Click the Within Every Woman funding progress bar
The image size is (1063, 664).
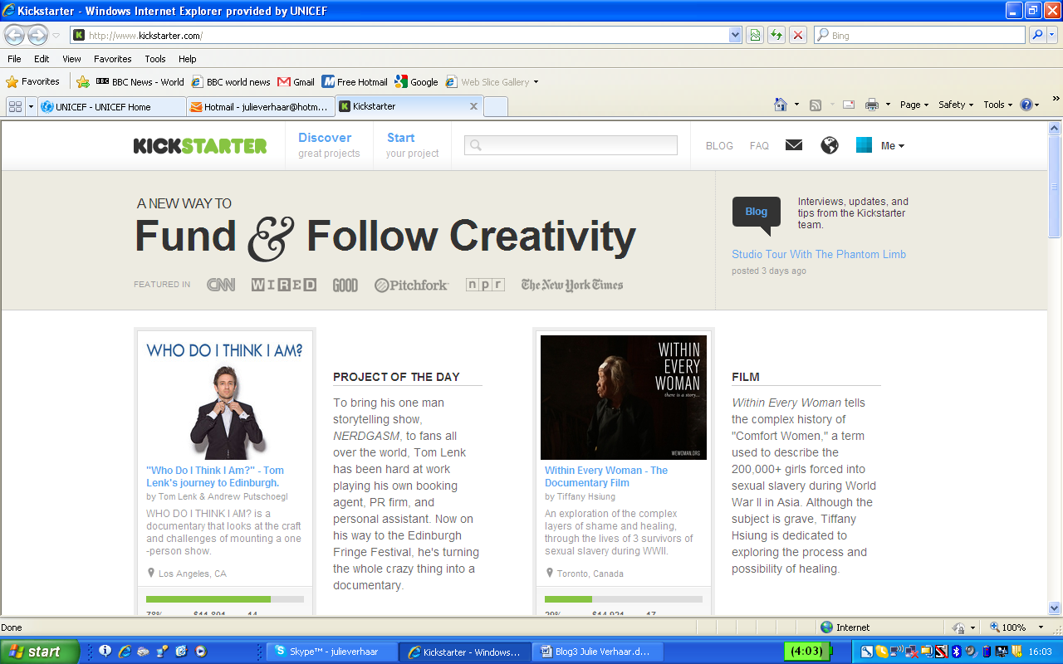click(x=624, y=598)
